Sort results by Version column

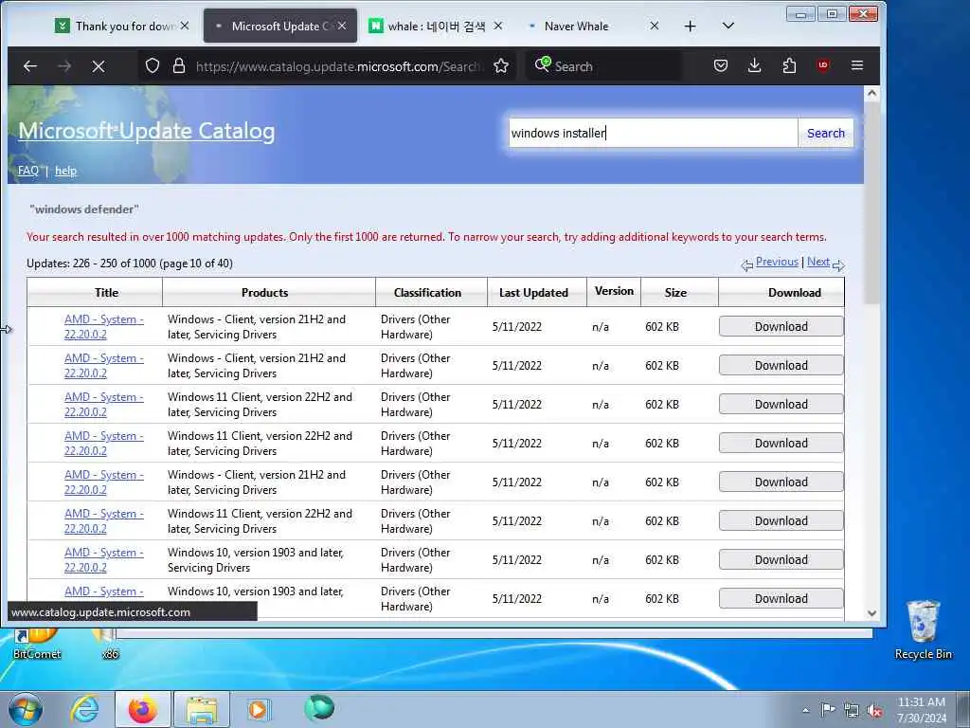614,291
